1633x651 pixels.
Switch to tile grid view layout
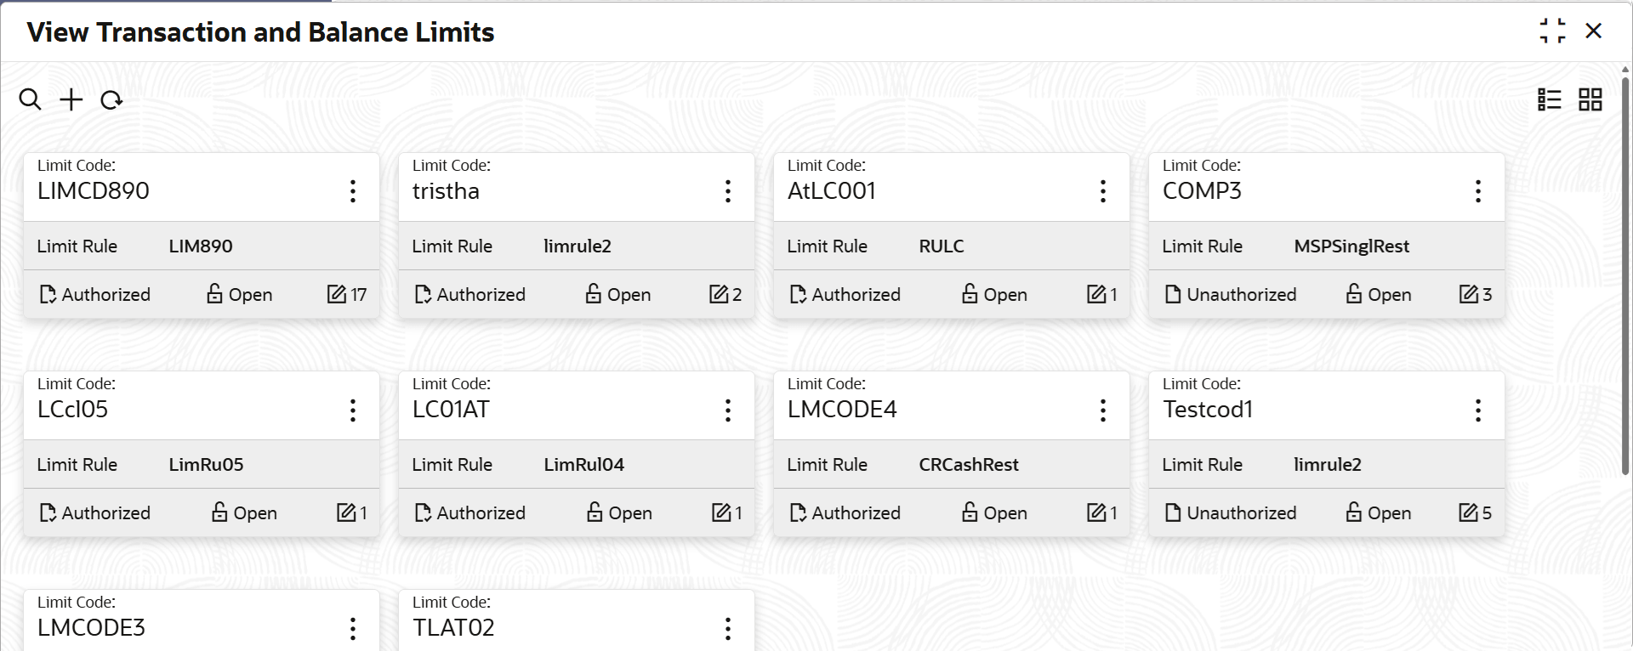pyautogui.click(x=1590, y=99)
